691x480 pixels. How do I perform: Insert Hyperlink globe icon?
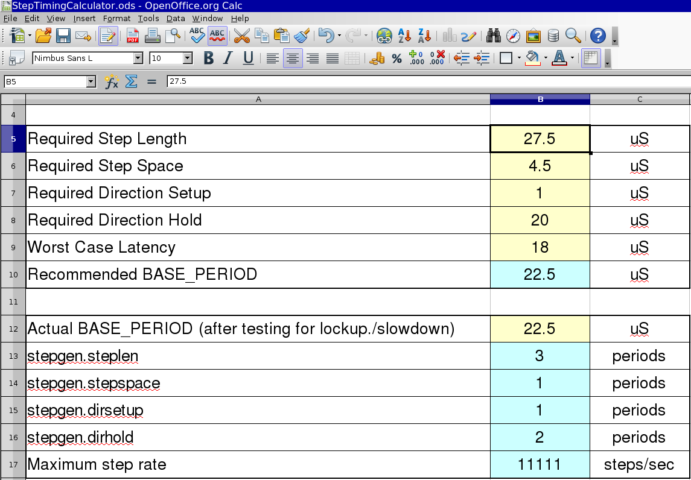(x=384, y=36)
